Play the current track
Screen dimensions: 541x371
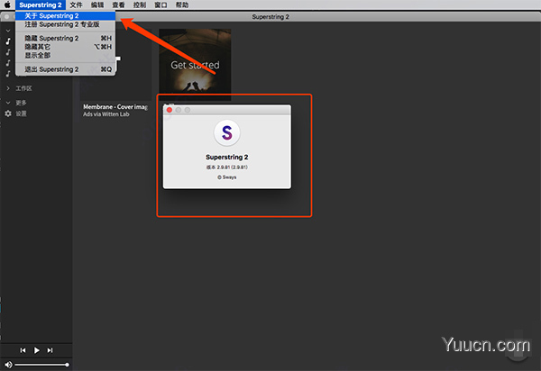(37, 350)
